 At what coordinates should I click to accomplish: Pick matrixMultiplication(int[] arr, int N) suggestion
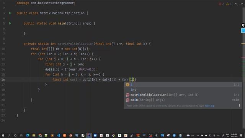coord(183,95)
